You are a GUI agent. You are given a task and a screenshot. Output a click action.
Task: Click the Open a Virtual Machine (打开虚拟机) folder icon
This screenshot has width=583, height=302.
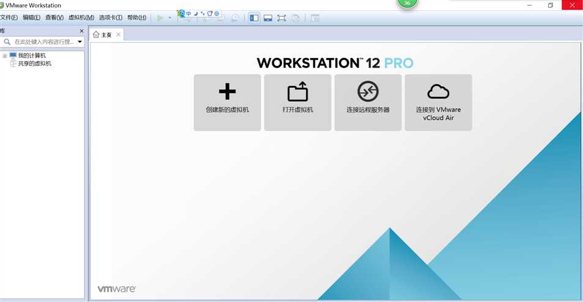tap(297, 92)
